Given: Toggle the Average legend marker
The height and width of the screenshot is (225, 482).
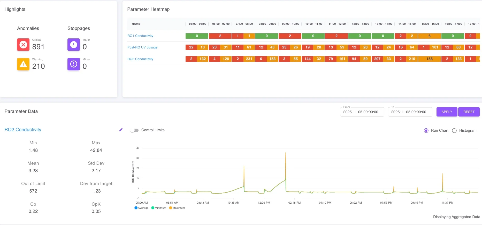Looking at the screenshot, I should coord(136,208).
